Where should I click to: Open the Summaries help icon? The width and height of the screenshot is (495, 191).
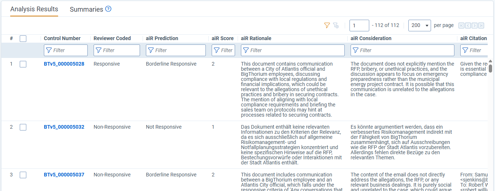[108, 9]
